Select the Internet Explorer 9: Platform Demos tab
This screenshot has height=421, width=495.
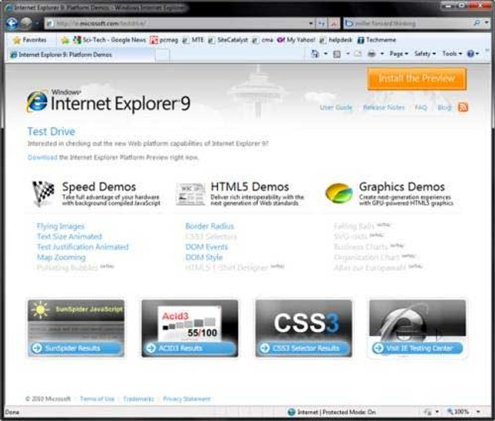point(82,54)
